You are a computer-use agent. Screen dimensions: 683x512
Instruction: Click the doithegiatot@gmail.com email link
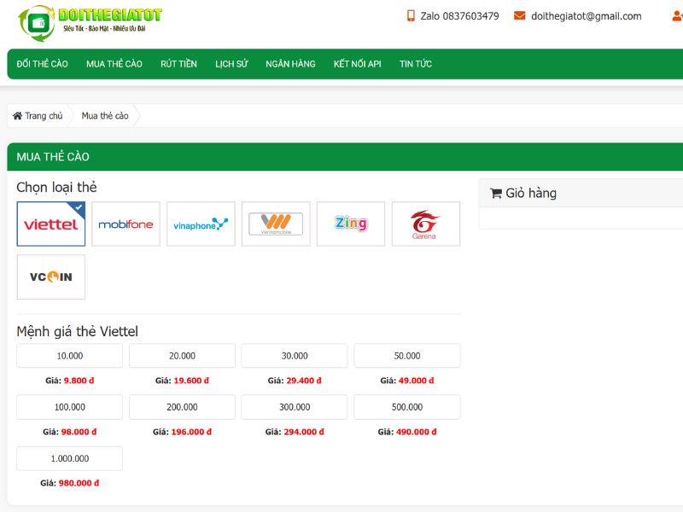pyautogui.click(x=587, y=16)
